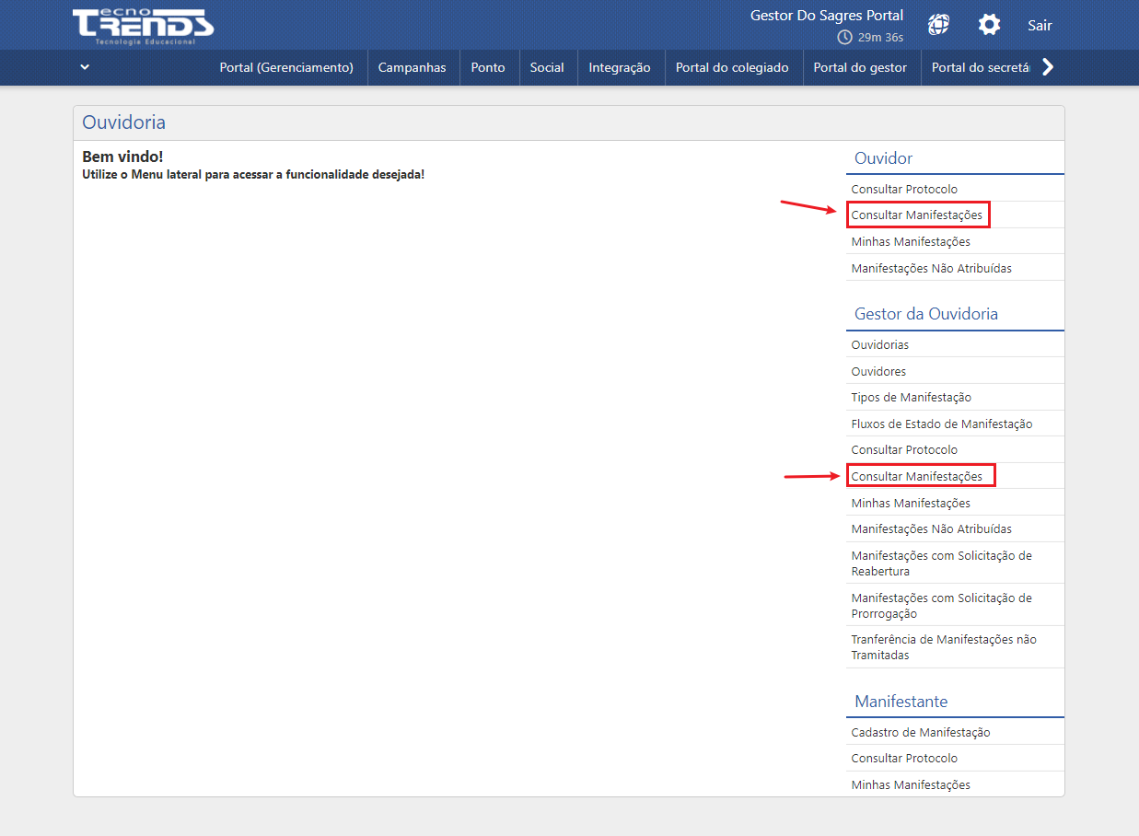
Task: Open Consultar Manifestações under Ouvidor
Action: coord(917,215)
